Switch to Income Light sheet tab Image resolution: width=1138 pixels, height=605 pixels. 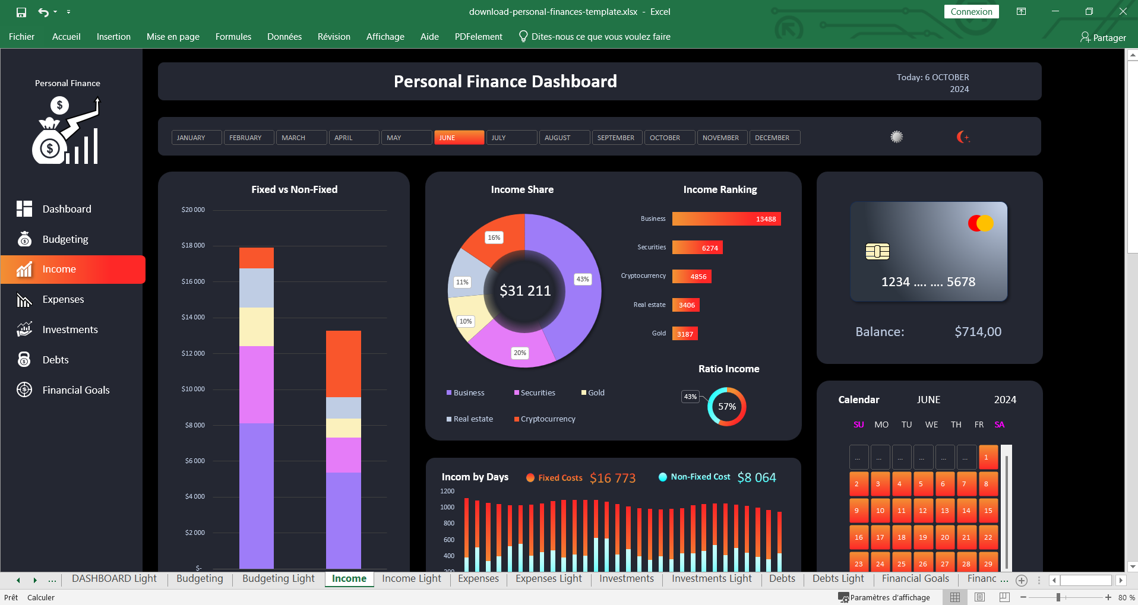412,579
